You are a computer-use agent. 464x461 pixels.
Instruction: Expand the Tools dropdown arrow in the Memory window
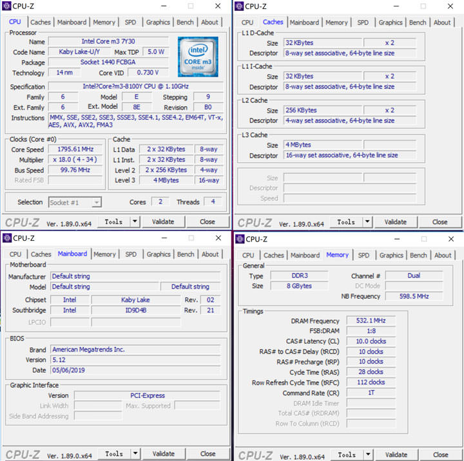click(368, 455)
